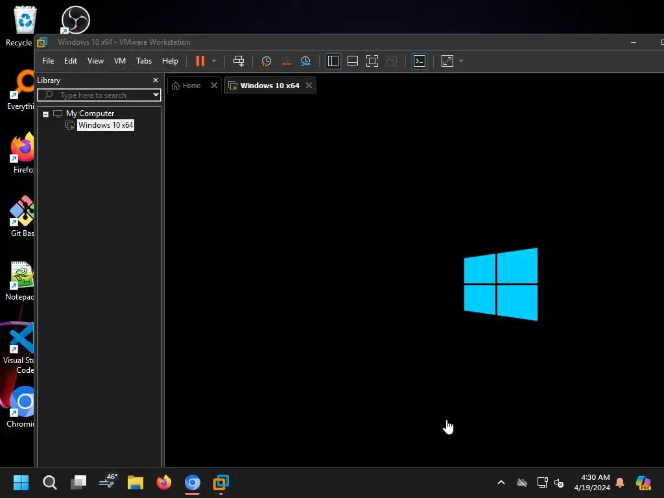Viewport: 664px width, 498px height.
Task: Take a snapshot of this virtual machine
Action: 266,61
